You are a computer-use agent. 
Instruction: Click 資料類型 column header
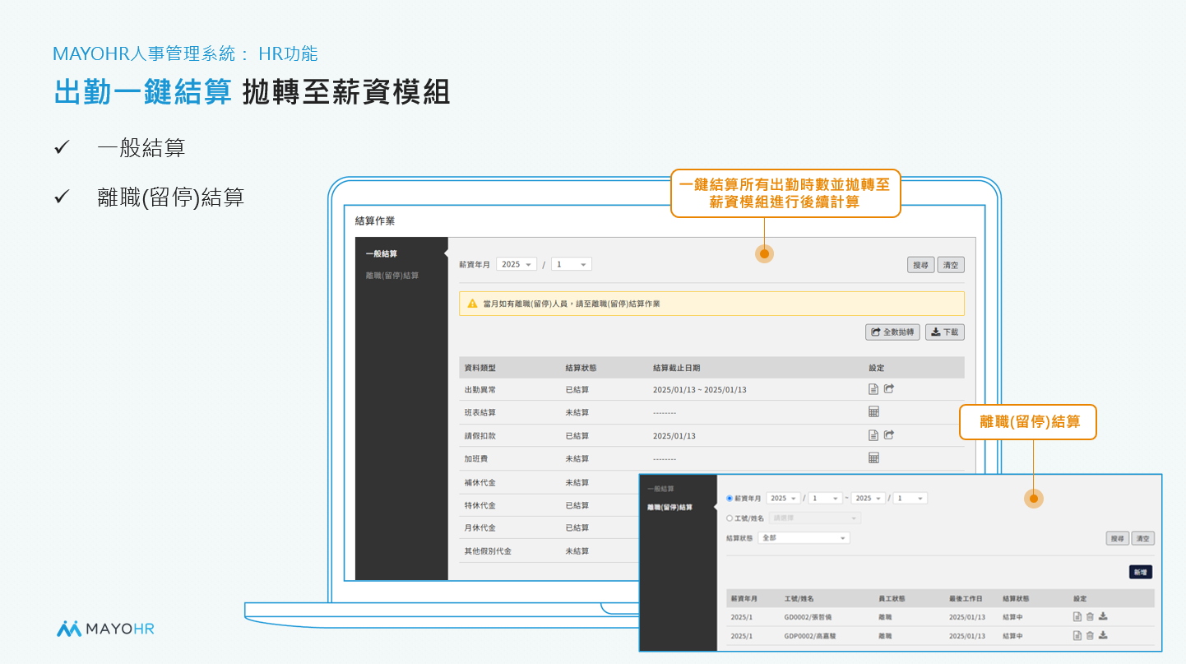480,368
